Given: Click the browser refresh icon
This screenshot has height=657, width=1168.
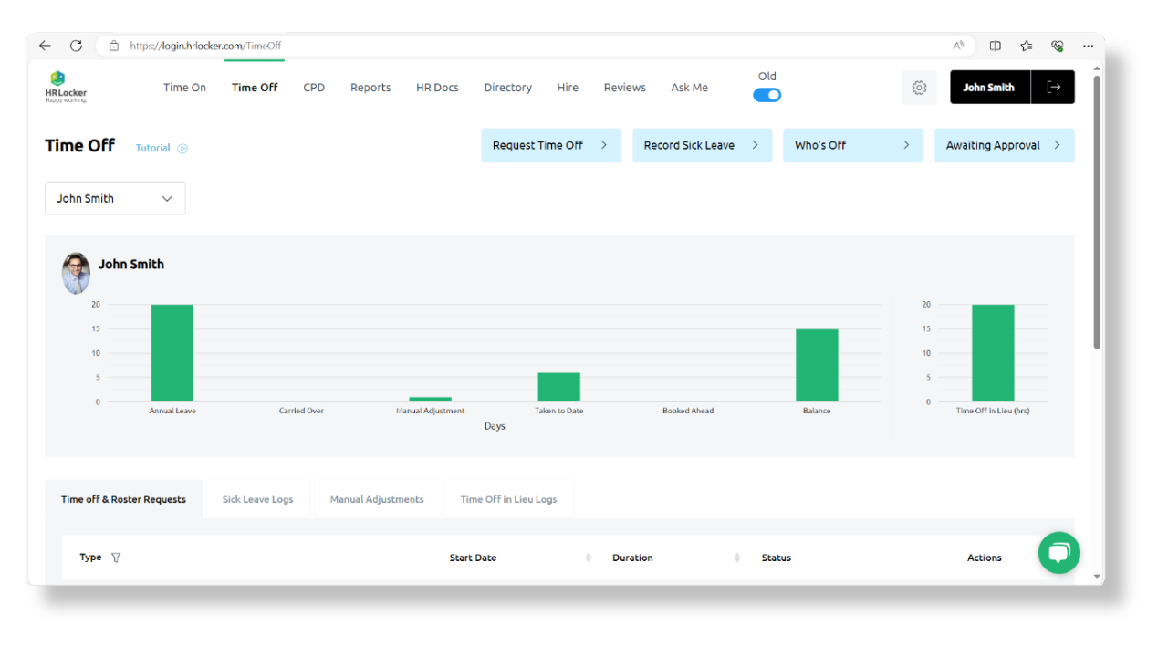Looking at the screenshot, I should tap(77, 45).
